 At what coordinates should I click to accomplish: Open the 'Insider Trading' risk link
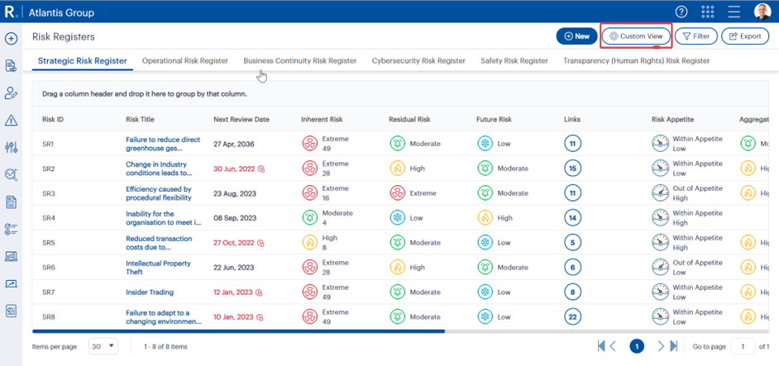150,292
